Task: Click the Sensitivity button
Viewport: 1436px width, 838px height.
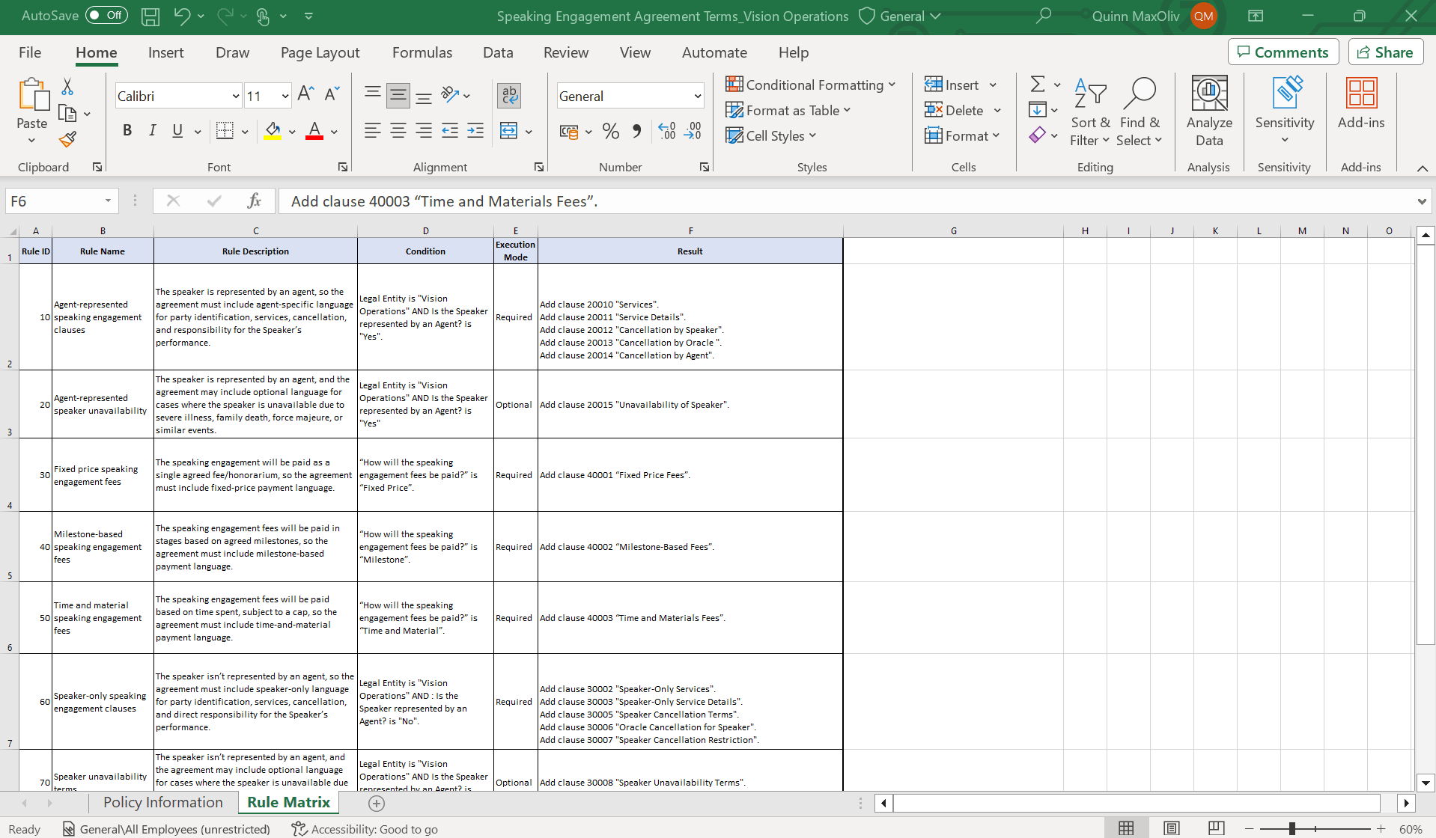Action: pyautogui.click(x=1285, y=111)
